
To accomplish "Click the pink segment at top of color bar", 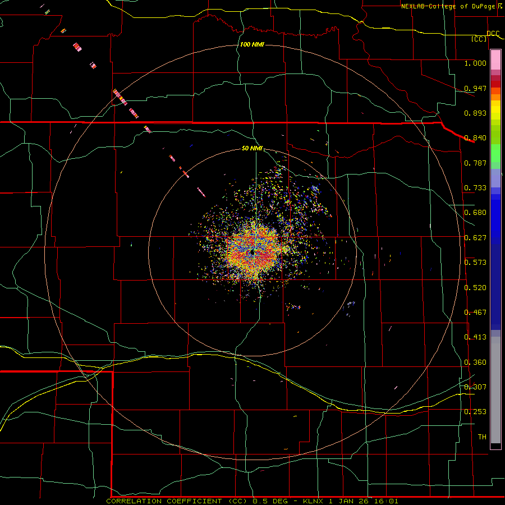I will click(x=495, y=60).
